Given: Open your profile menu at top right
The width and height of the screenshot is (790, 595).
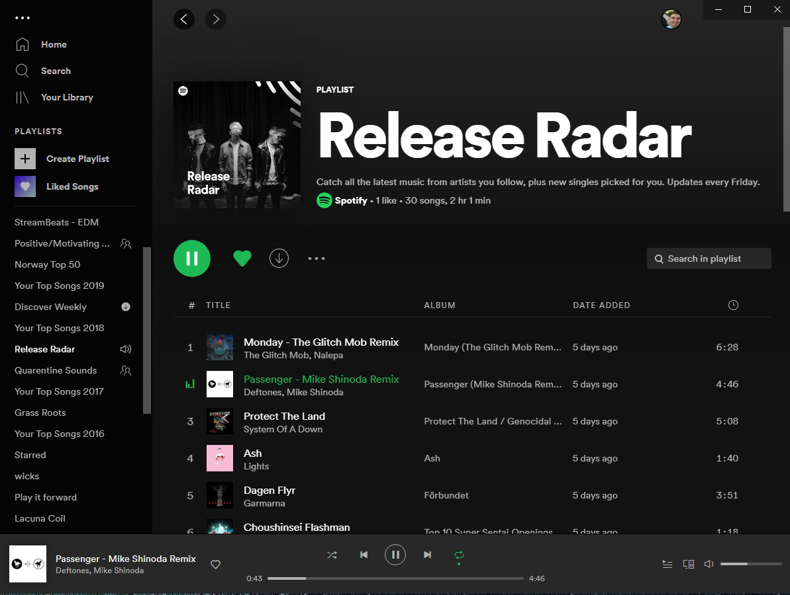Looking at the screenshot, I should click(x=671, y=19).
